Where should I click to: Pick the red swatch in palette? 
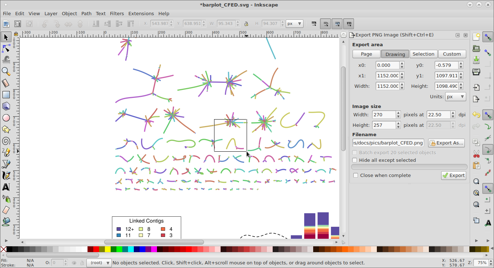coord(96,249)
